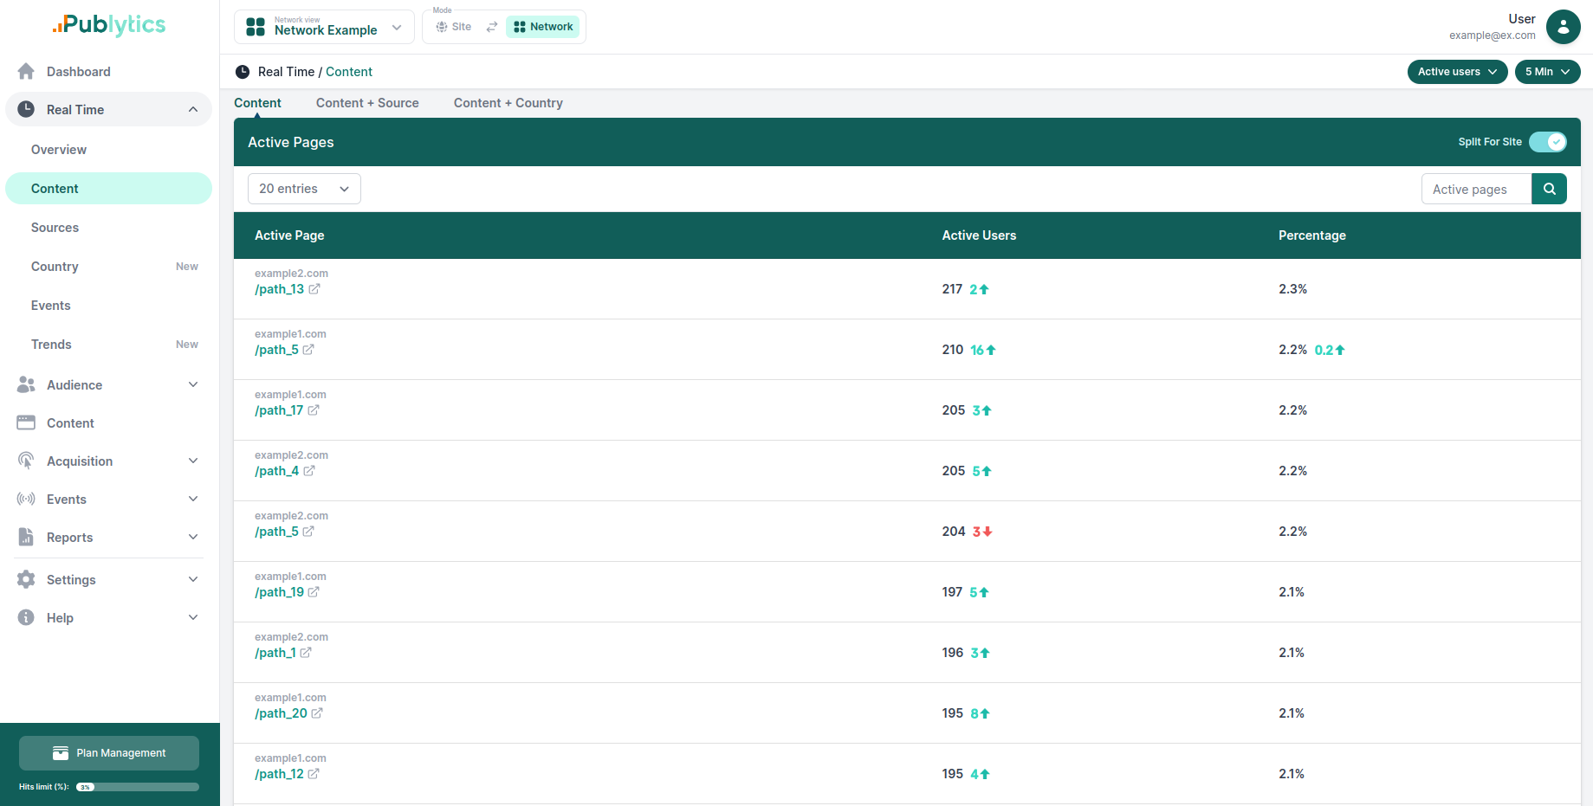Expand the Settings menu chevron
Image resolution: width=1593 pixels, height=806 pixels.
(193, 579)
